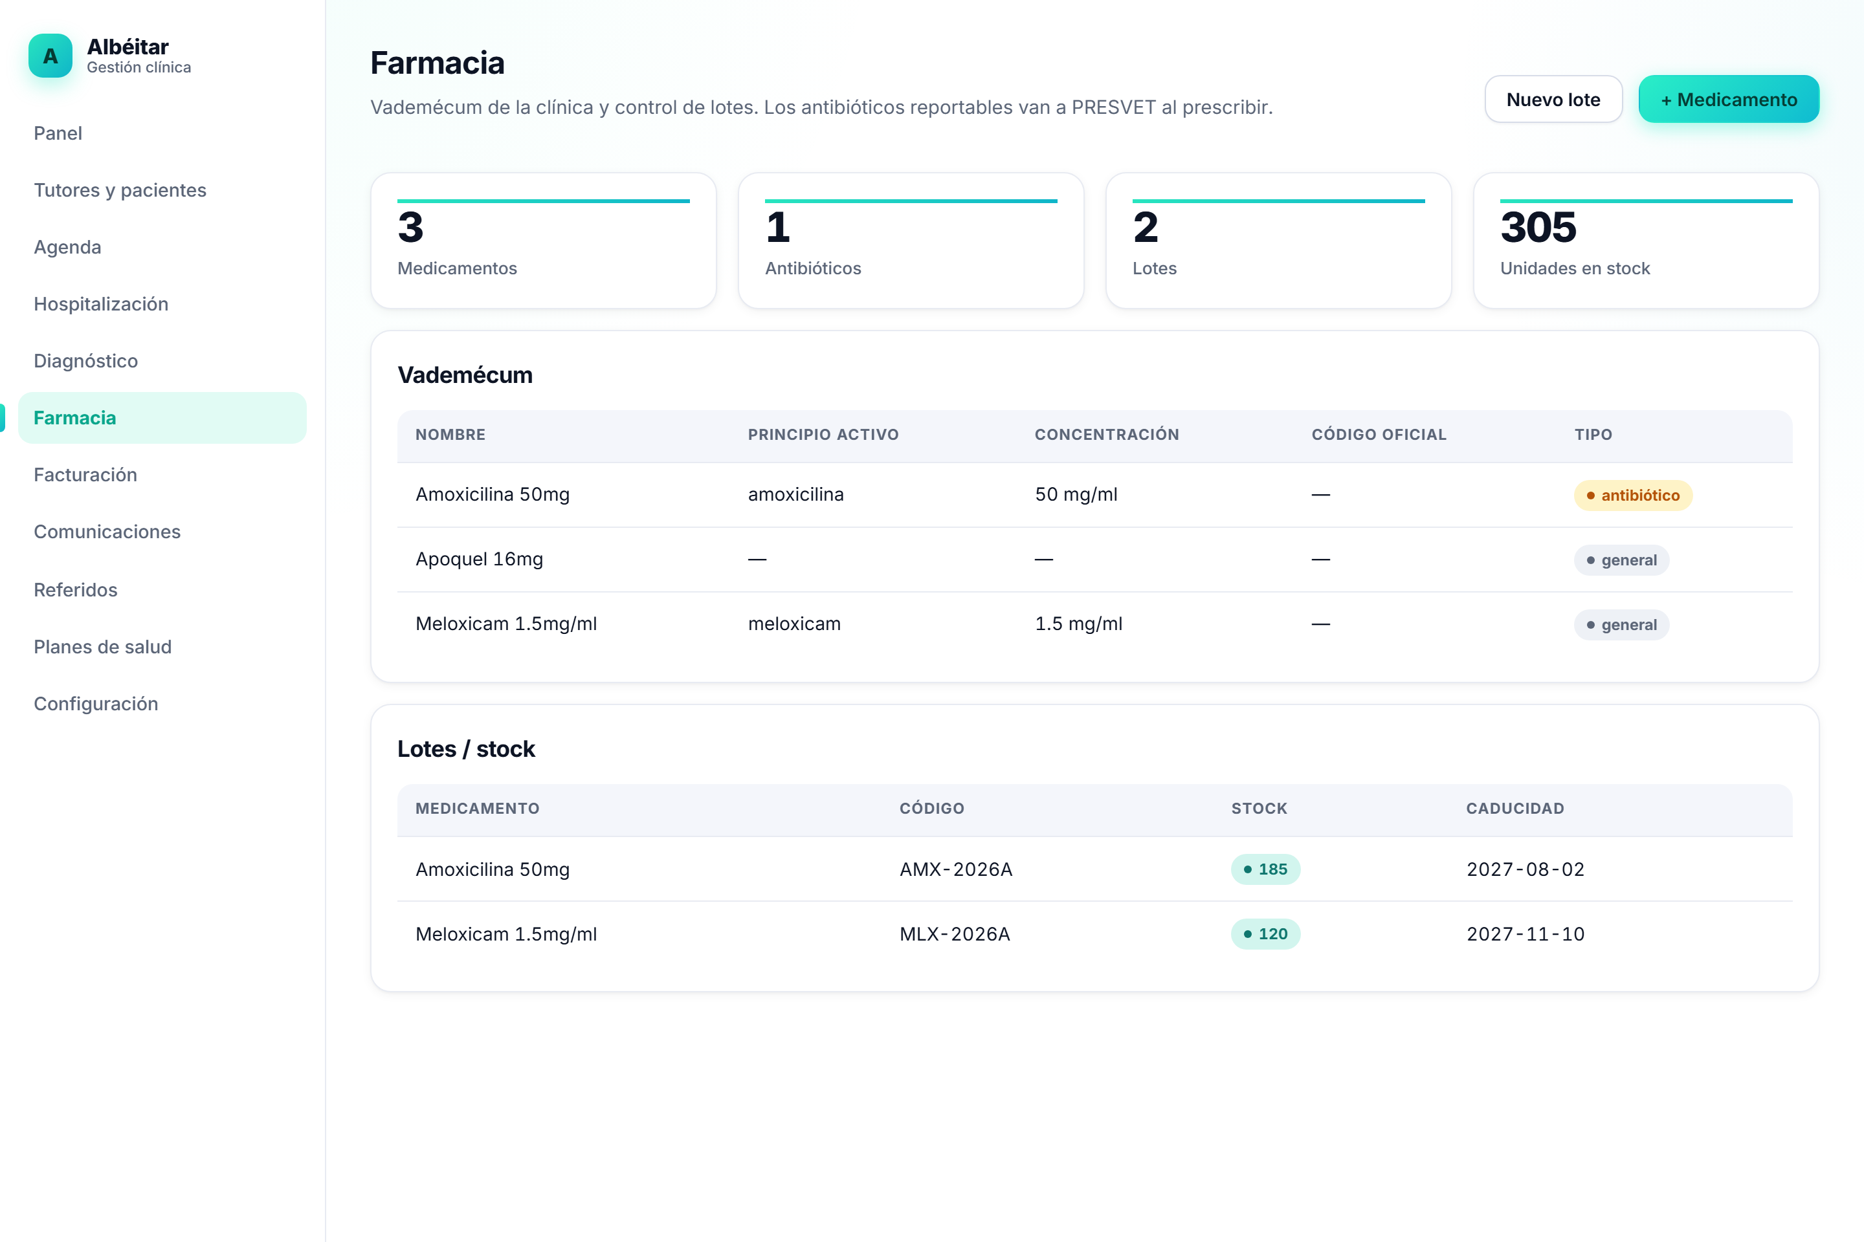Click the 120 stock badge for Meloxicam

1265,934
